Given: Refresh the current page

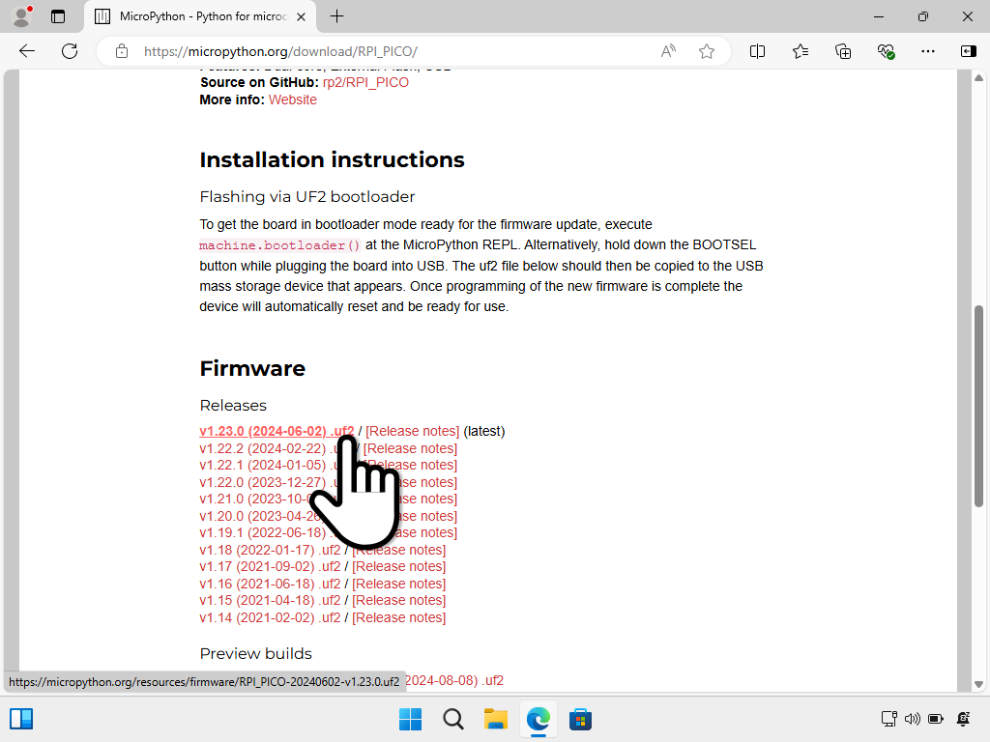Looking at the screenshot, I should pos(70,51).
